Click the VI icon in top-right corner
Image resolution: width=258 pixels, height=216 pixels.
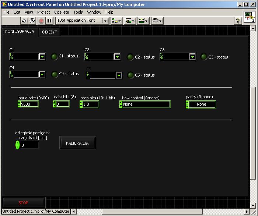coord(250,17)
